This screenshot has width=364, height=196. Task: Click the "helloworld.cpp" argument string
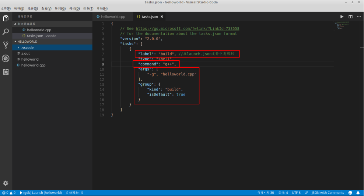pyautogui.click(x=179, y=74)
